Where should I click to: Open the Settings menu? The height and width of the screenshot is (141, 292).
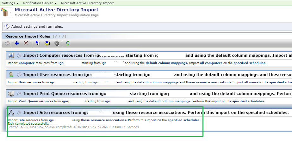[x=10, y=3]
